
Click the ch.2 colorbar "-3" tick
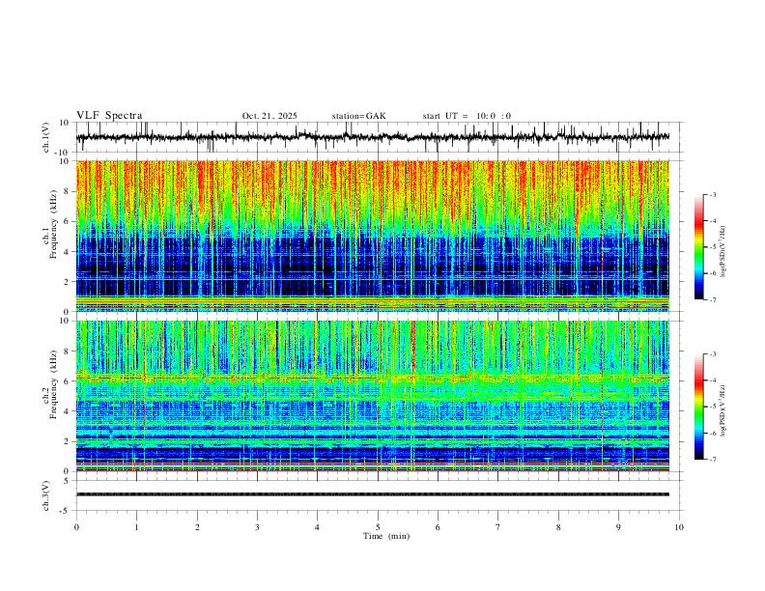click(713, 354)
